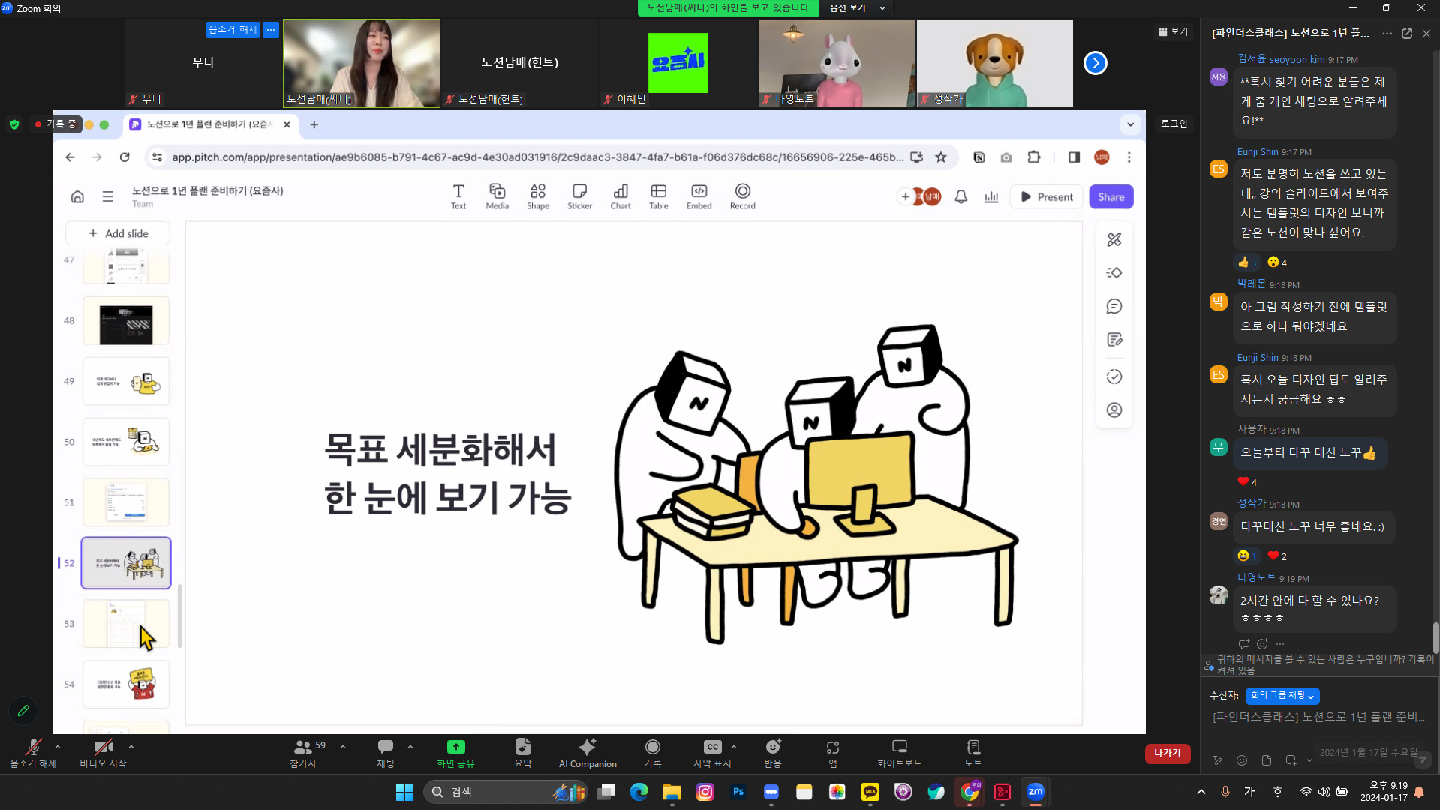Toggle participants panel (참가자)
1440x810 pixels.
[x=303, y=753]
